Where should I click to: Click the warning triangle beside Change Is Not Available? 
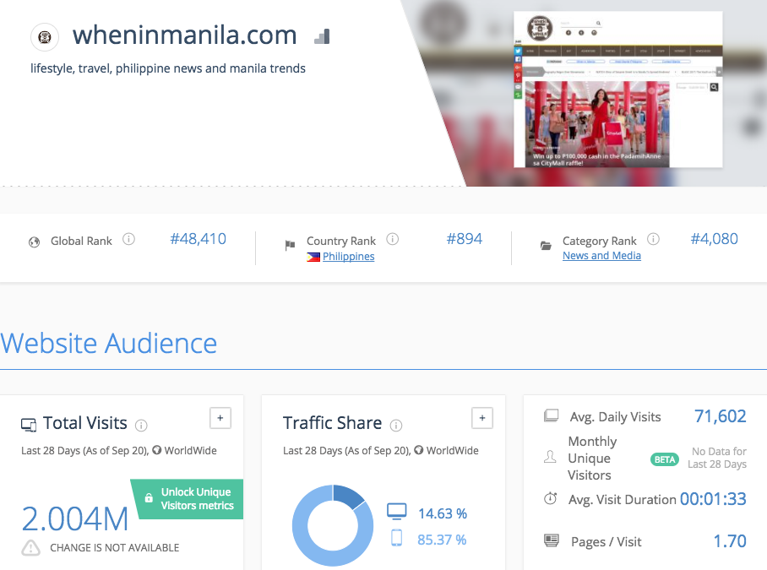30,547
